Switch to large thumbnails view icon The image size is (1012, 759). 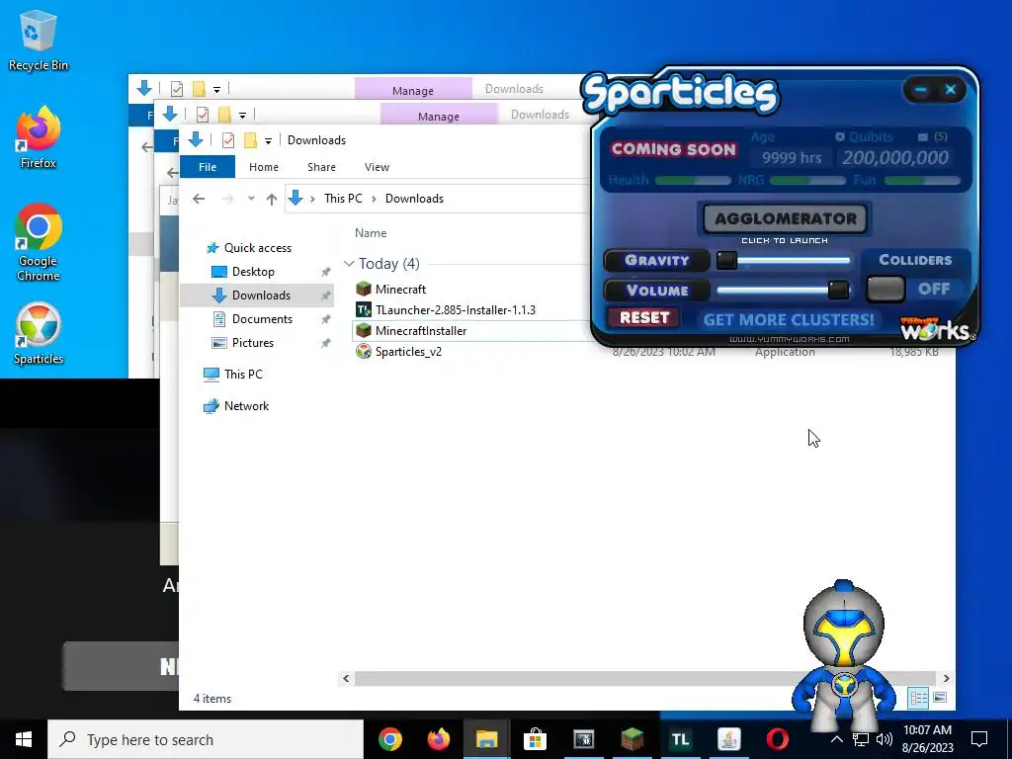tap(940, 698)
